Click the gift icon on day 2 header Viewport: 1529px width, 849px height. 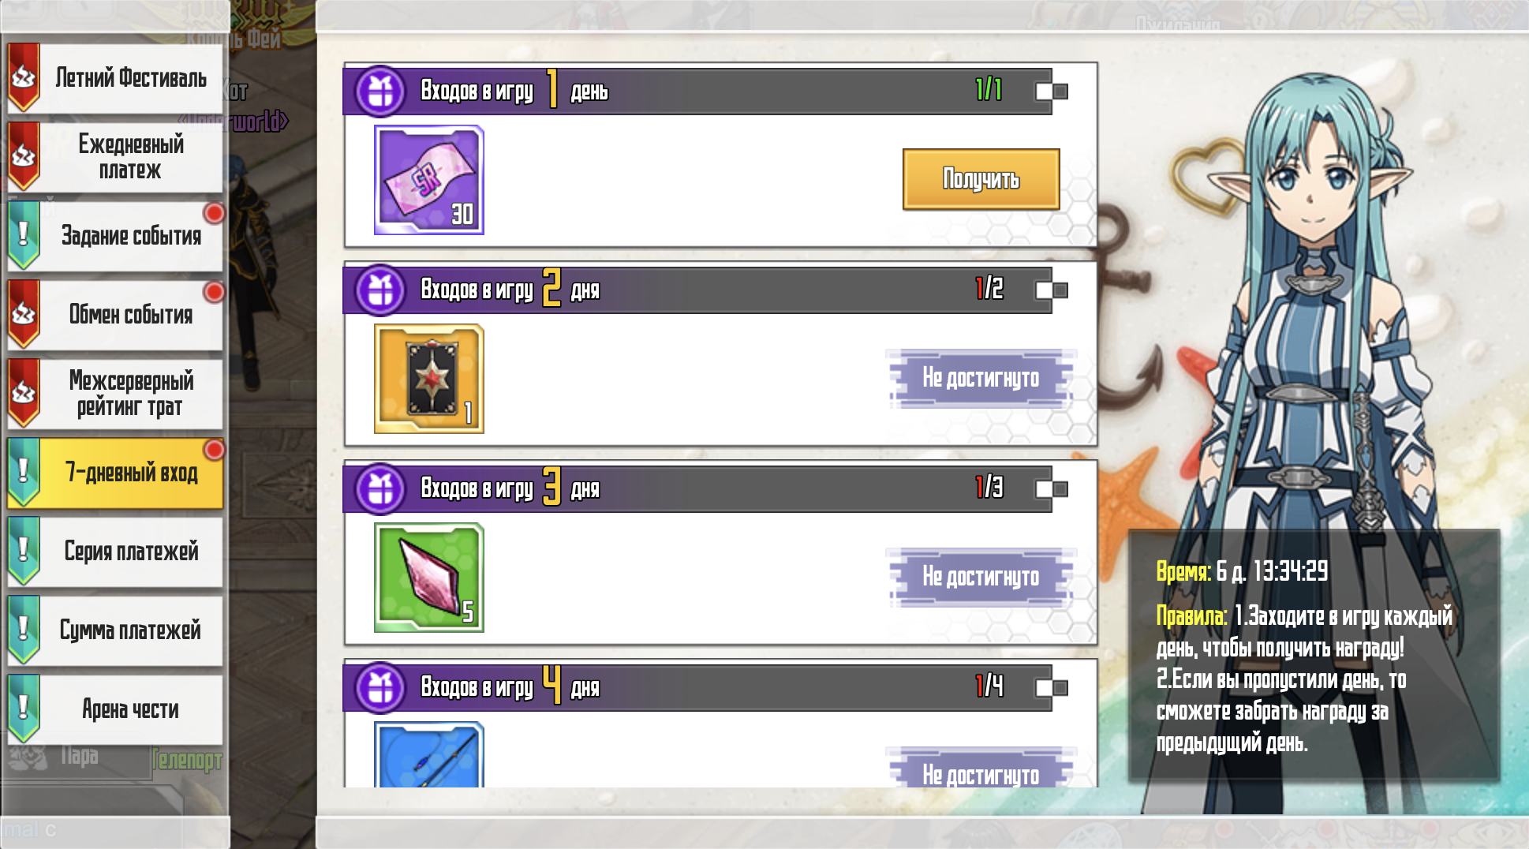click(x=380, y=290)
